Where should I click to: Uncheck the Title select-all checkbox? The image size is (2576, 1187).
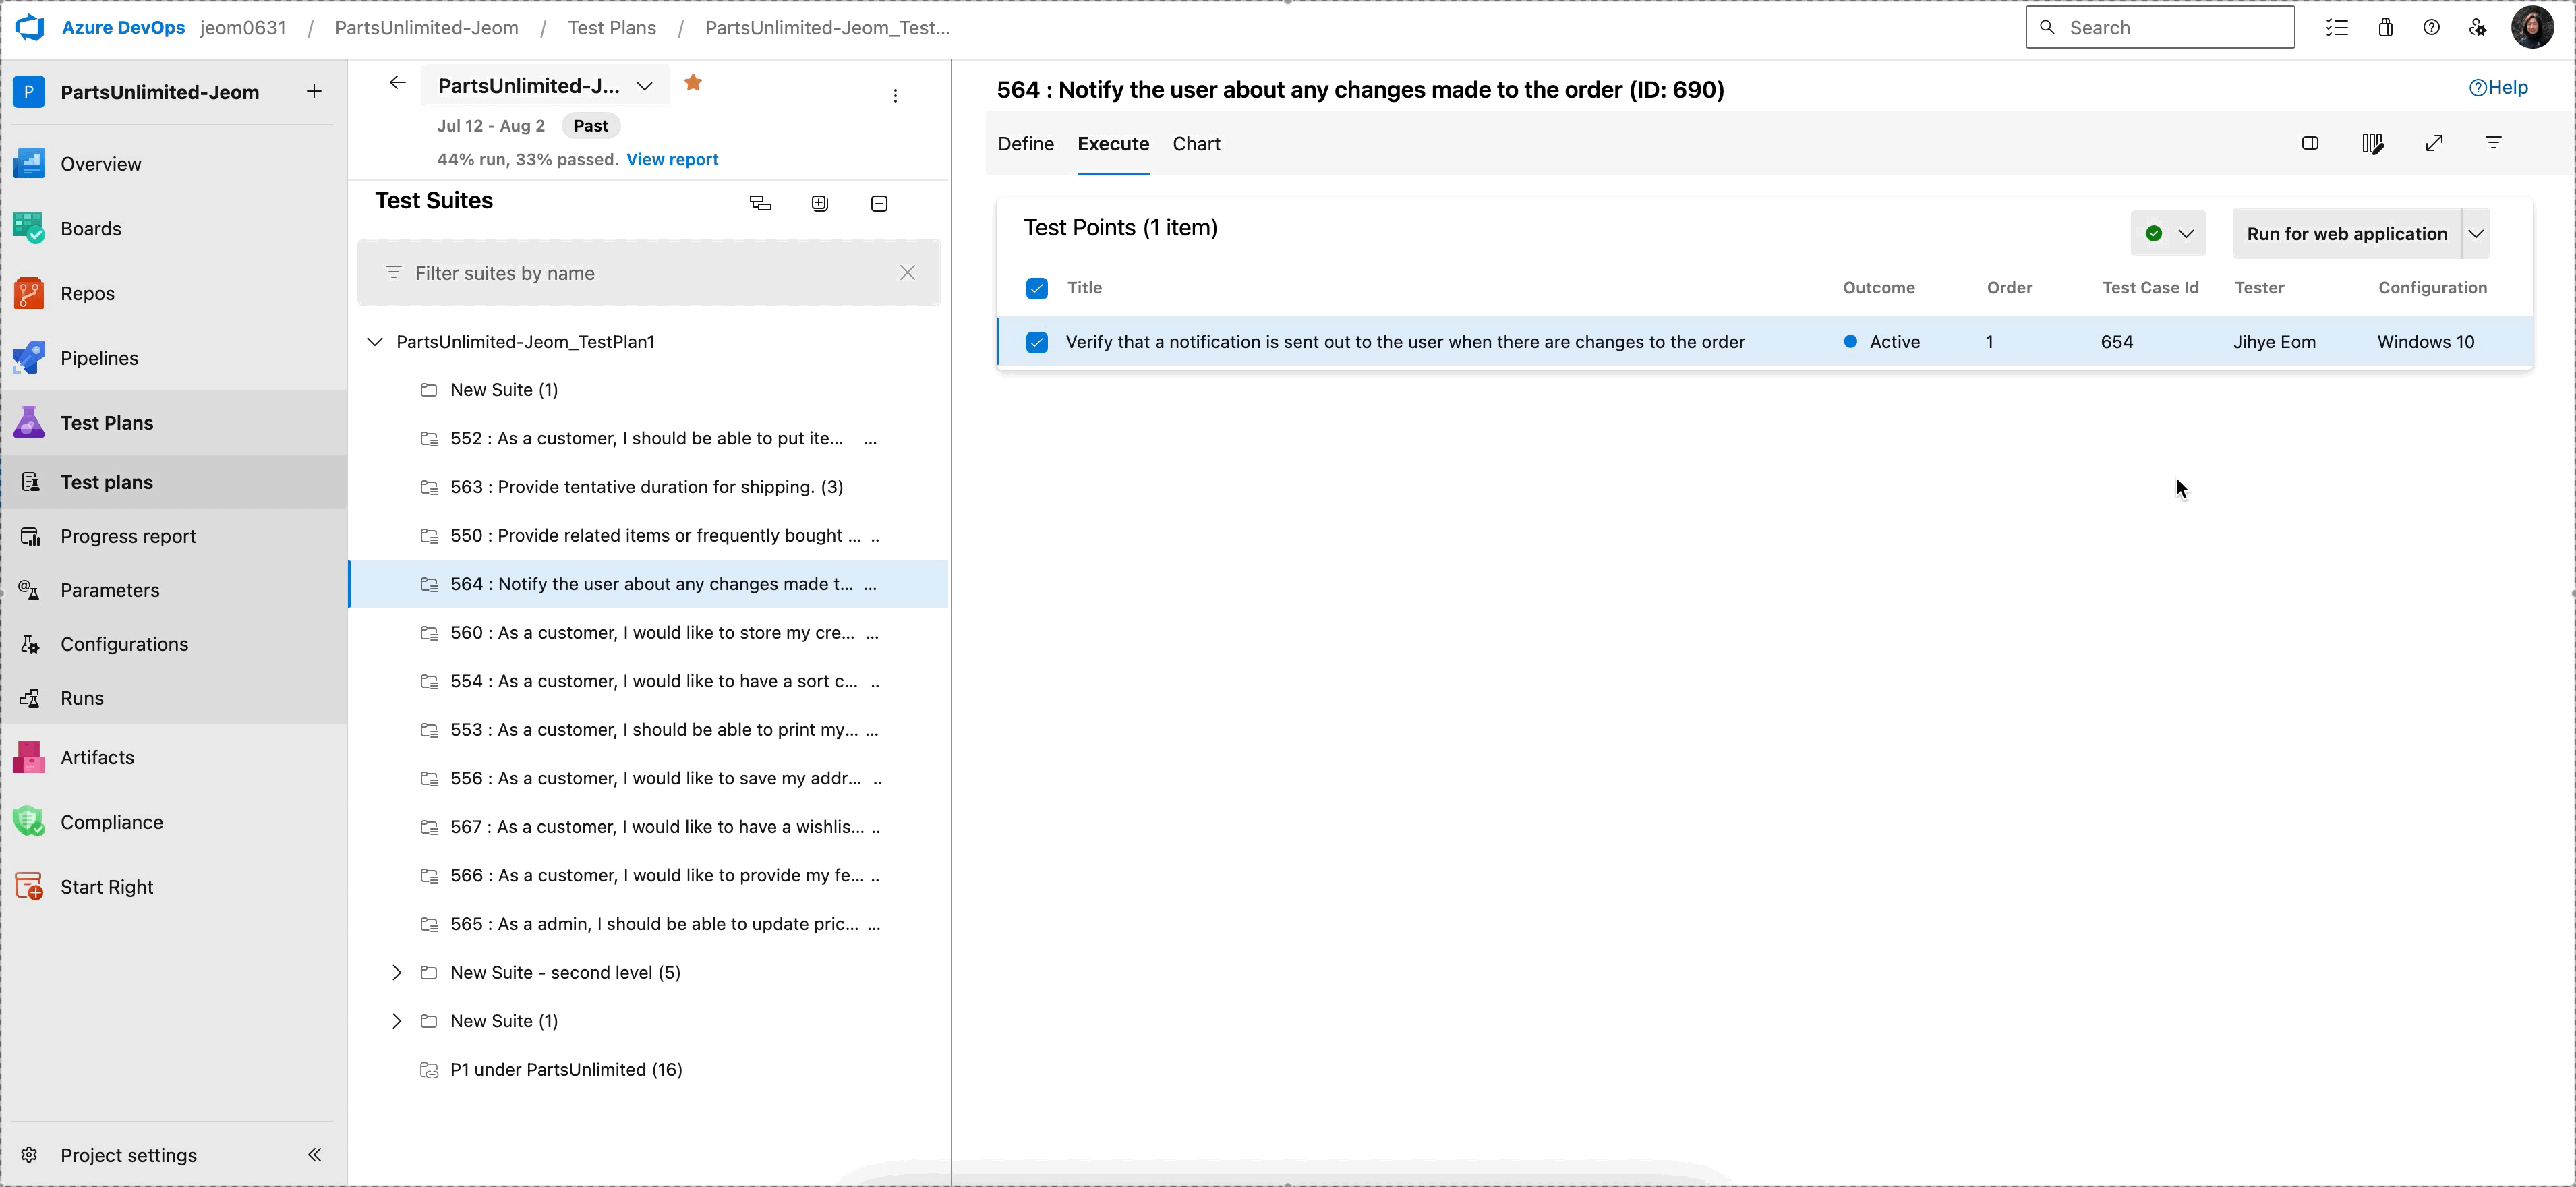1037,287
